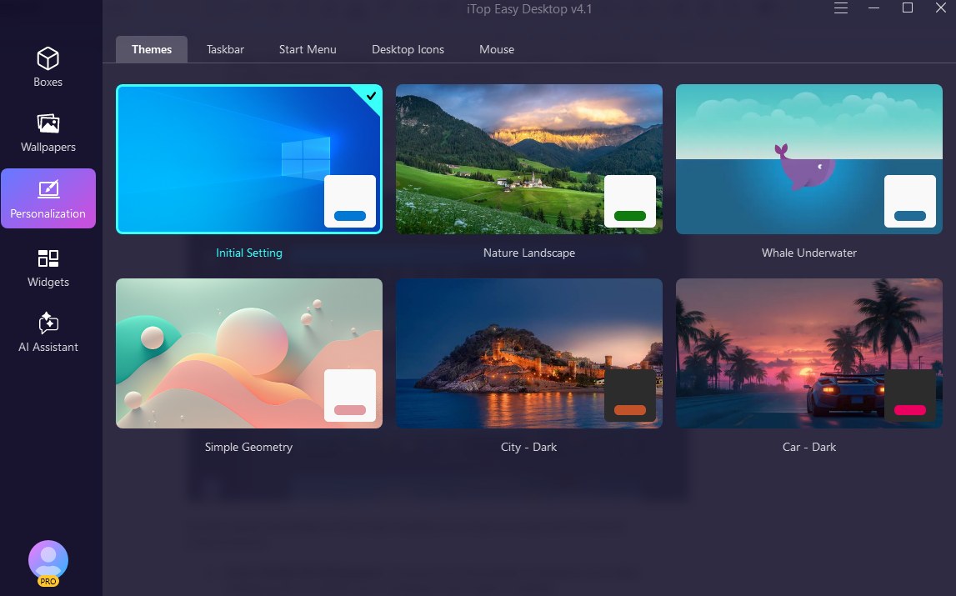Click the Initial Setting theme label
This screenshot has width=956, height=596.
point(248,253)
